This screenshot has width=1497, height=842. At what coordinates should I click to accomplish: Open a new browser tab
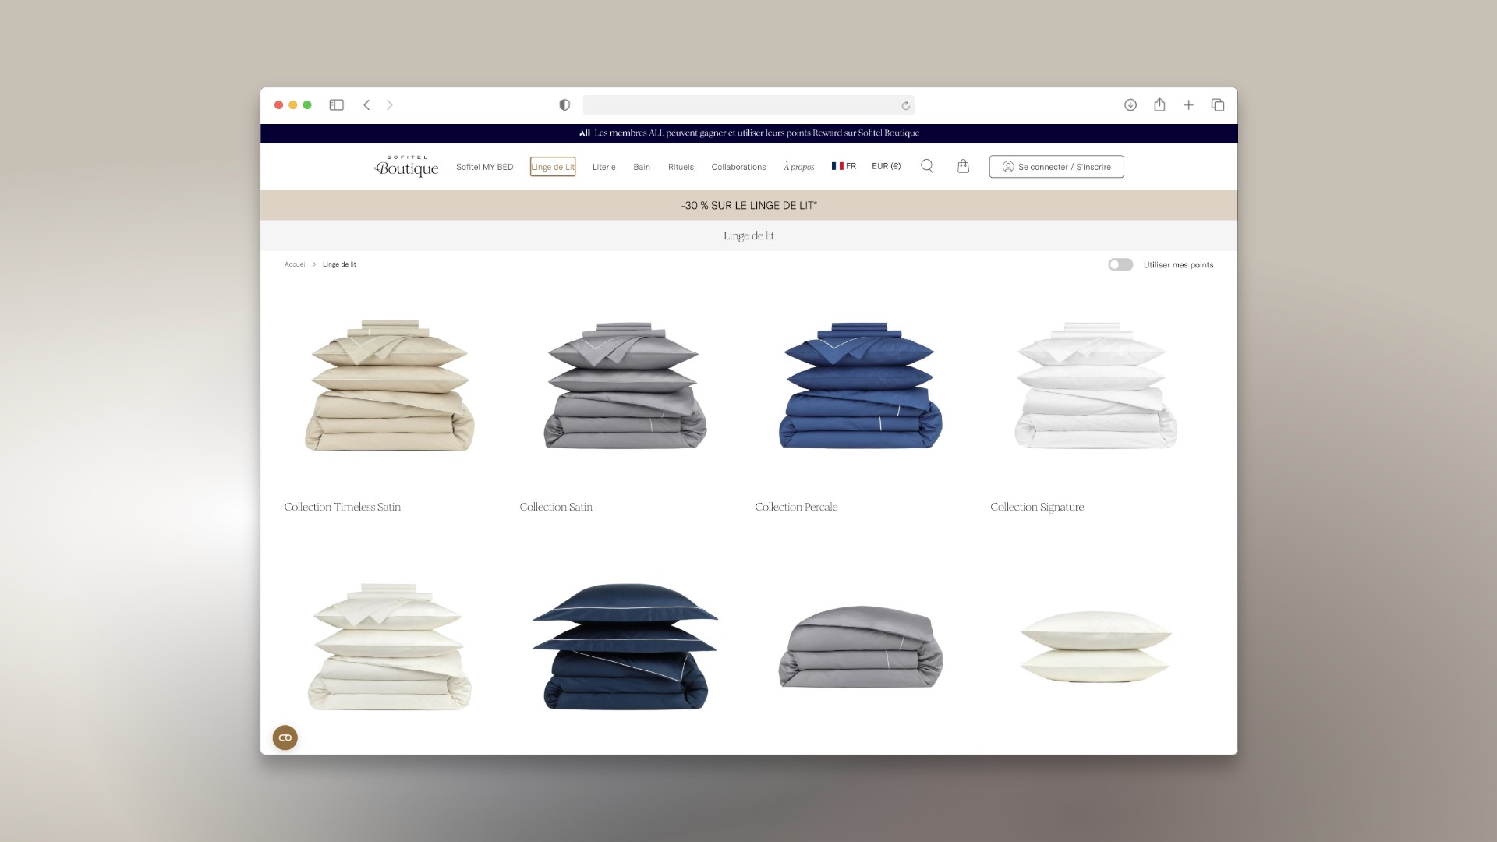tap(1188, 104)
